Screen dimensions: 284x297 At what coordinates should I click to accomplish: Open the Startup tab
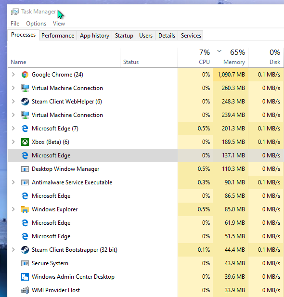(124, 36)
